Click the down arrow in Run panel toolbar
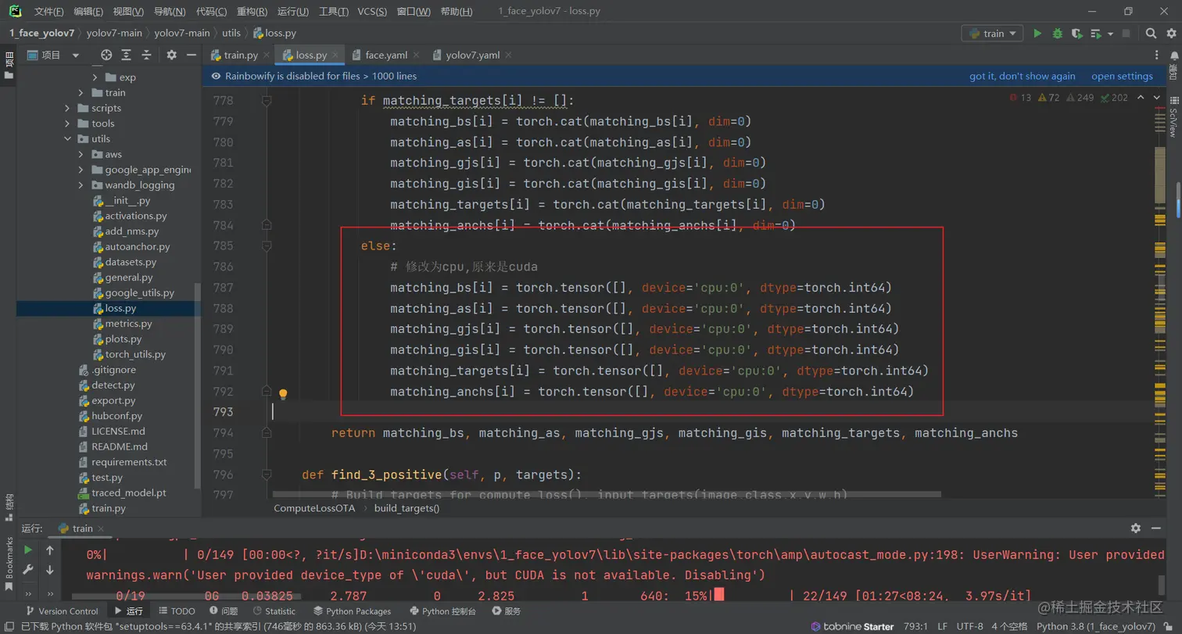The height and width of the screenshot is (634, 1182). [50, 571]
